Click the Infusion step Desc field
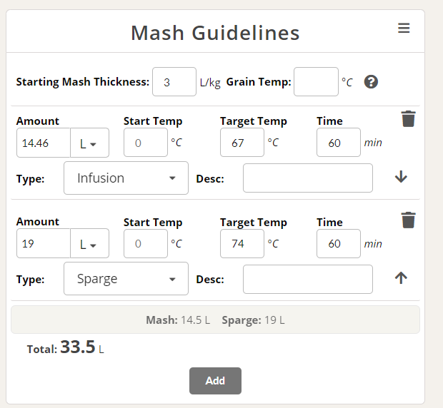This screenshot has width=443, height=408. (x=308, y=178)
